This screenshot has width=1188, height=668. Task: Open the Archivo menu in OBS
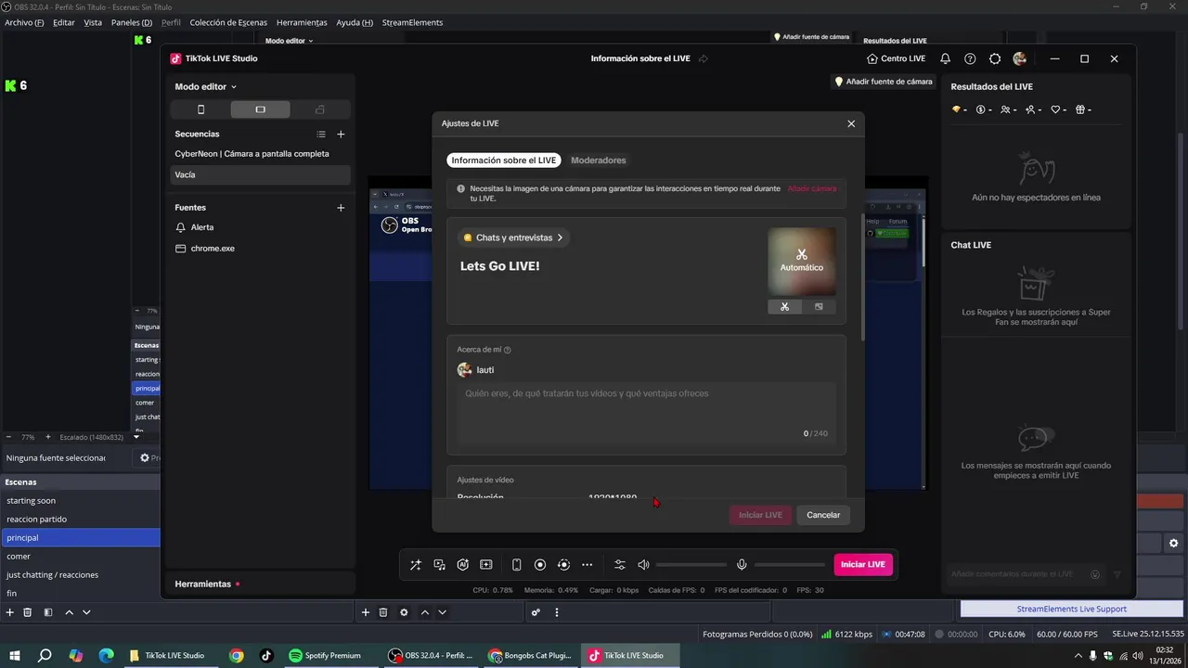click(x=24, y=22)
